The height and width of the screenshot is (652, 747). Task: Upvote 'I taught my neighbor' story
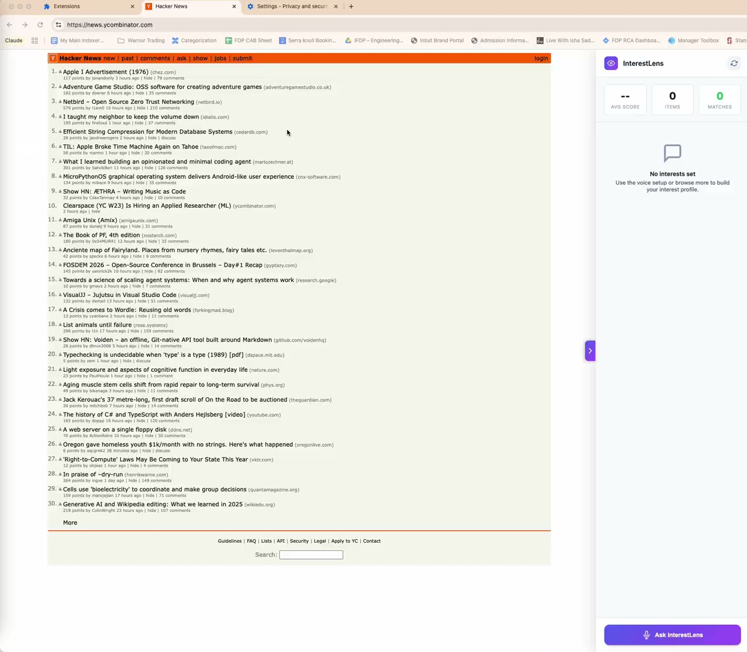(60, 117)
